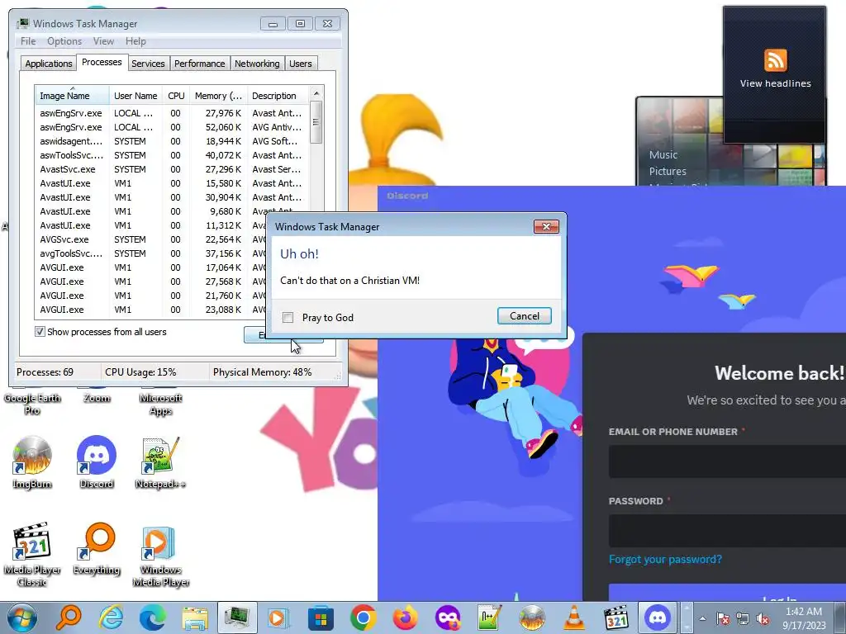Open Microsoft Store from the taskbar

click(321, 617)
